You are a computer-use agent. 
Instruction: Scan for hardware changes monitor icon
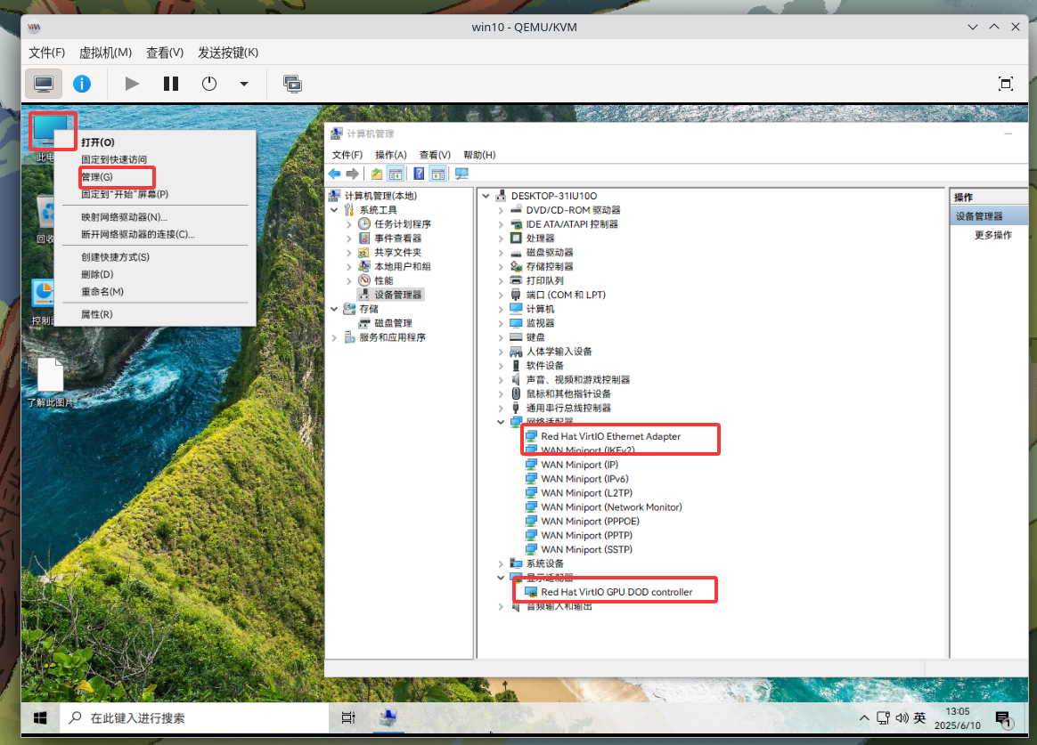[x=461, y=174]
